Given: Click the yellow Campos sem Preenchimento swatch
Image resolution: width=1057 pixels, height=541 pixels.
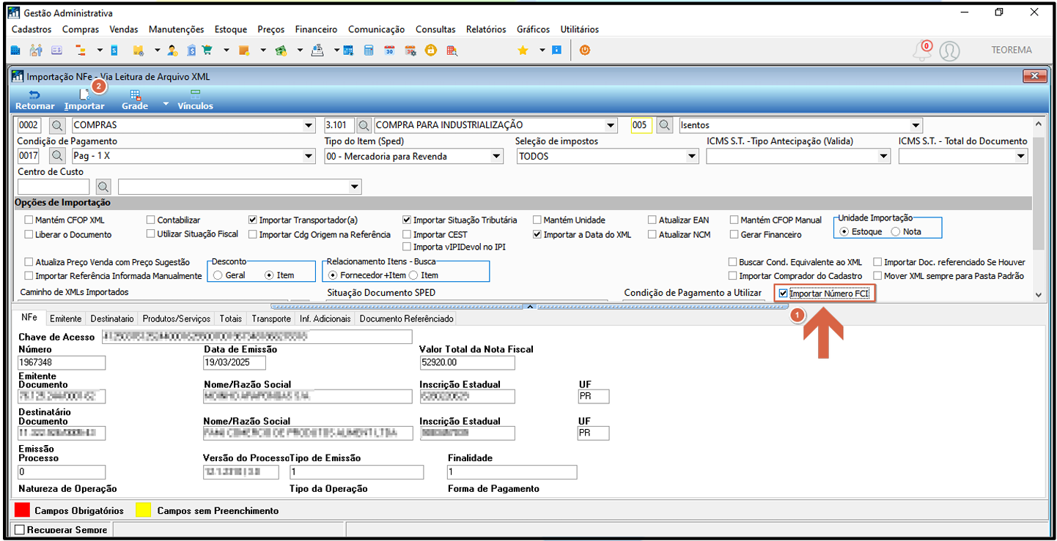Looking at the screenshot, I should coord(144,510).
